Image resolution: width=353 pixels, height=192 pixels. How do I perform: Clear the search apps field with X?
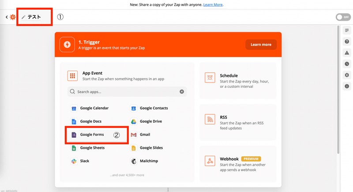pyautogui.click(x=182, y=92)
